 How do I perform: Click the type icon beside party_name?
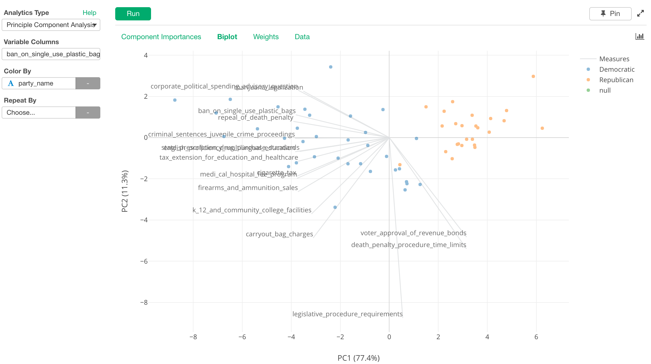(11, 83)
